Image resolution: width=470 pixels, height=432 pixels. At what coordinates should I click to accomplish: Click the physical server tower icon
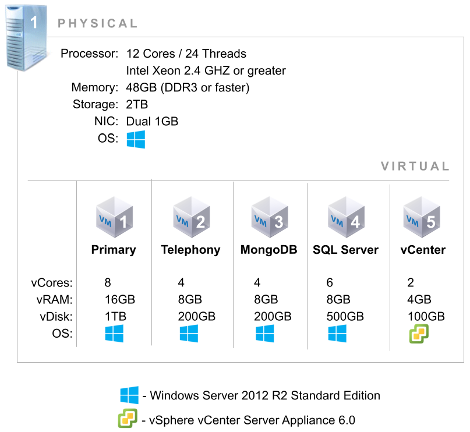(27, 38)
